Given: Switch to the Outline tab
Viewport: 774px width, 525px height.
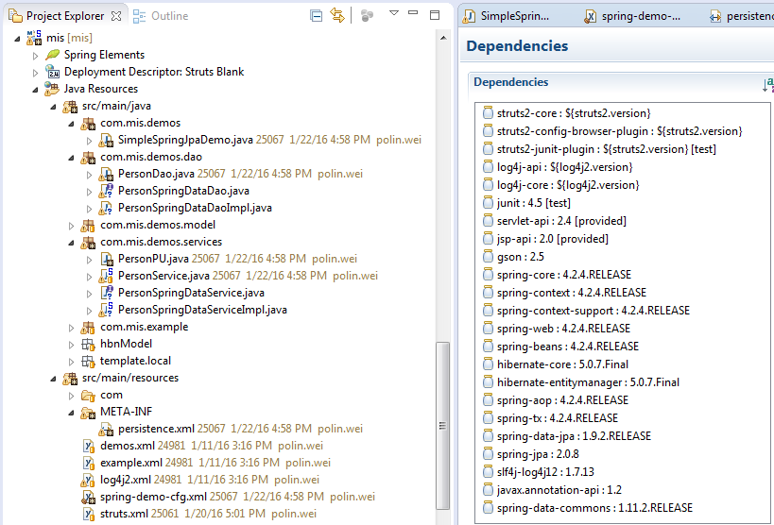Looking at the screenshot, I should tap(161, 16).
